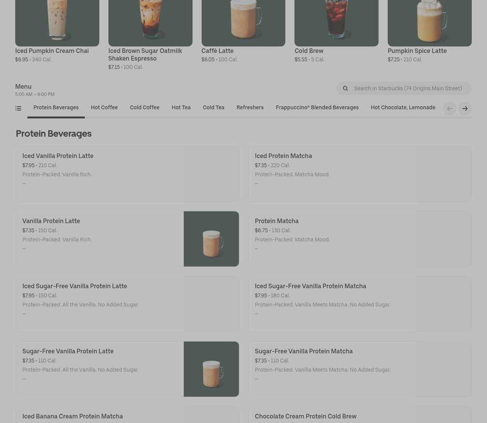The width and height of the screenshot is (487, 423).
Task: Click the right arrow for more categories
Action: click(465, 109)
